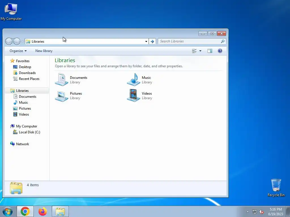Show hidden tray icons arrow

coord(248,212)
